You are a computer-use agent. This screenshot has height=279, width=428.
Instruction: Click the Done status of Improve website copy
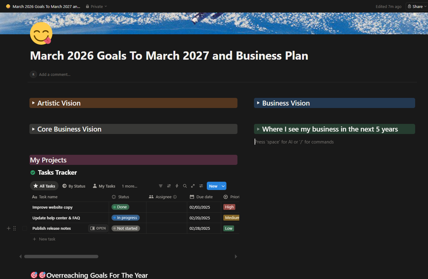tap(120, 207)
